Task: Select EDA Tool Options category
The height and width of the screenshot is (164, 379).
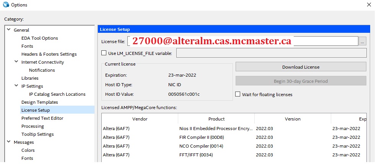Action: click(40, 38)
